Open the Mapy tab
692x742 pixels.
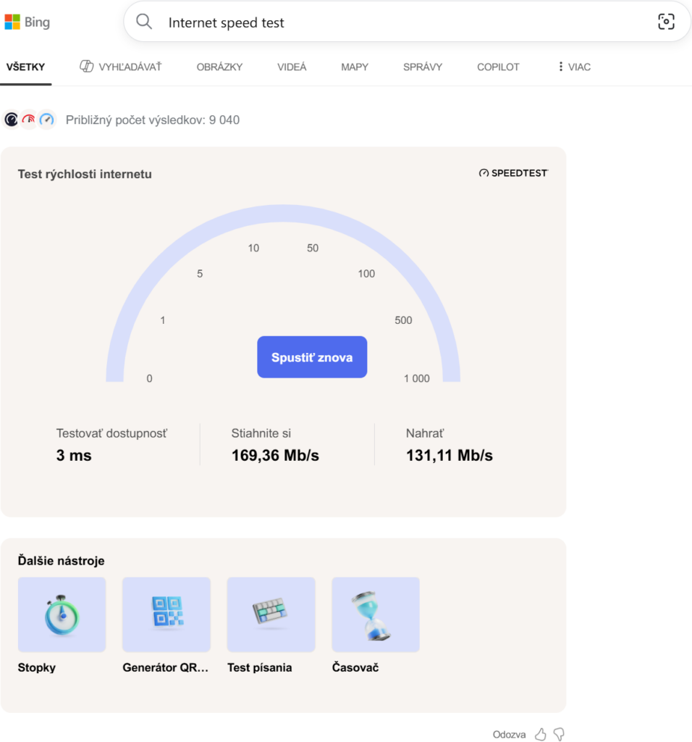[x=355, y=67]
